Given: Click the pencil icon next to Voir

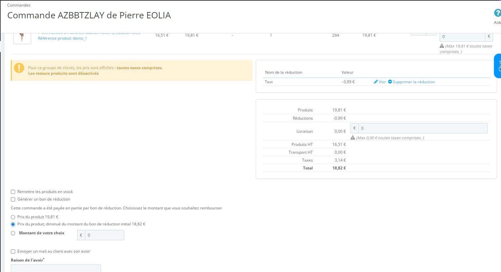Looking at the screenshot, I should pos(376,82).
